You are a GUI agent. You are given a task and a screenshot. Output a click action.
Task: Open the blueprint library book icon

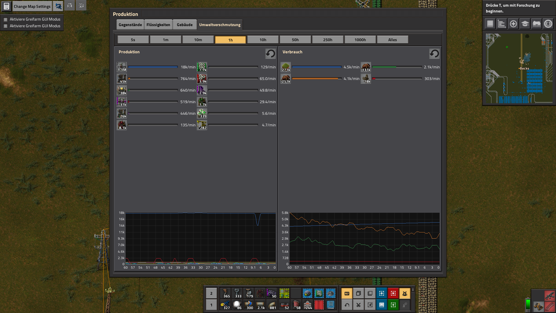click(x=490, y=24)
